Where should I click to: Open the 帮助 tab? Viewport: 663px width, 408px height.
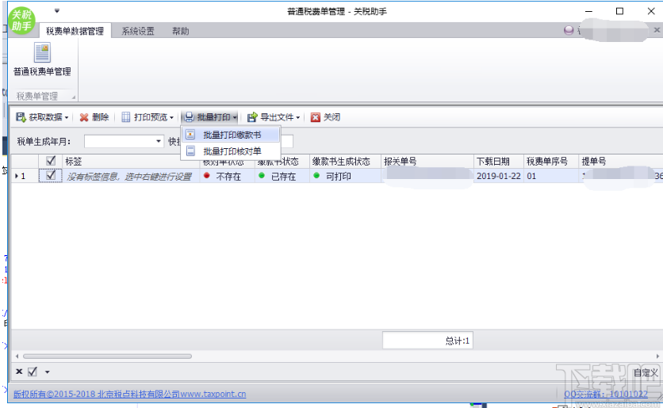[181, 31]
